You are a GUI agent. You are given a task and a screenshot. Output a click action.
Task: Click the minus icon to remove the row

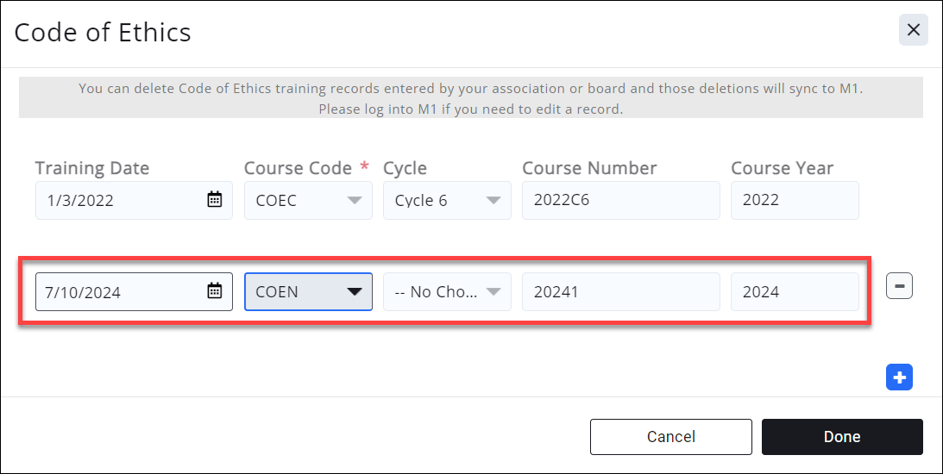(x=899, y=286)
